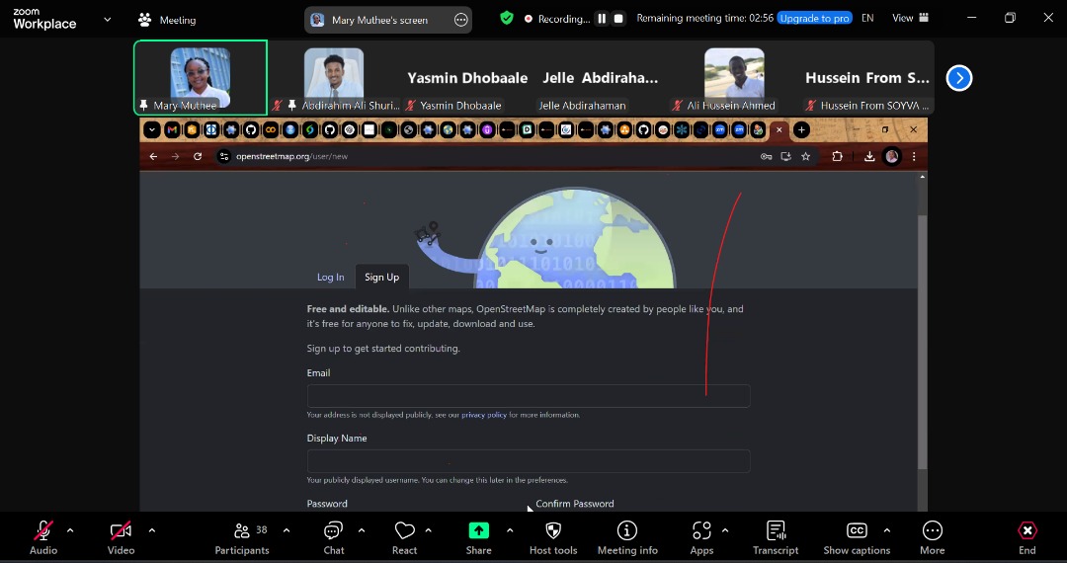Click the browser profile avatar
1067x563 pixels.
(891, 156)
